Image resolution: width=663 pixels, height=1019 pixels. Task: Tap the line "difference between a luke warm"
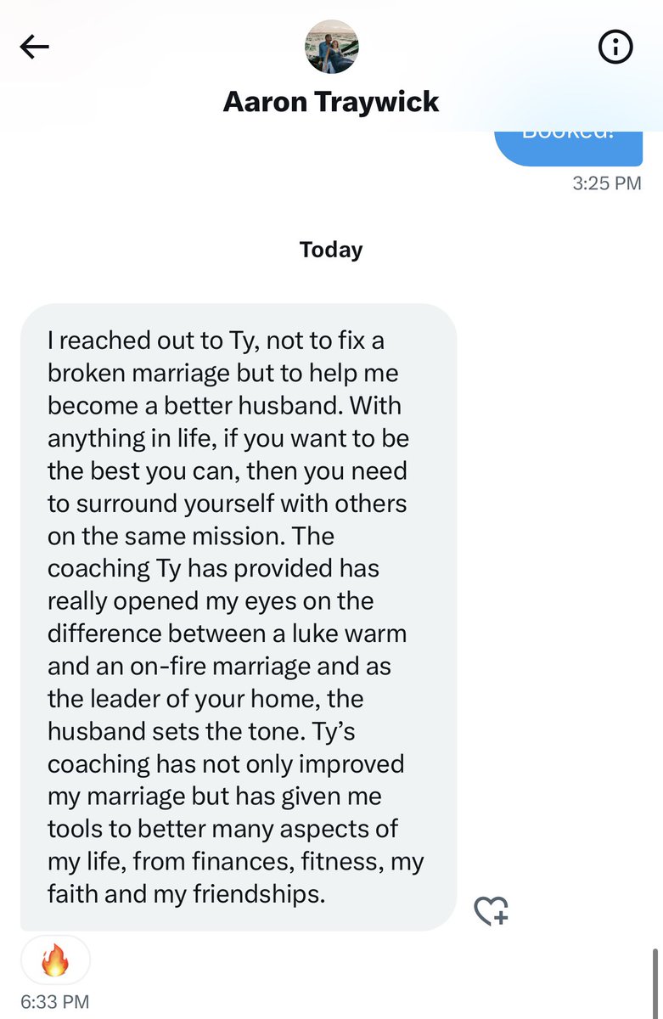click(x=227, y=633)
